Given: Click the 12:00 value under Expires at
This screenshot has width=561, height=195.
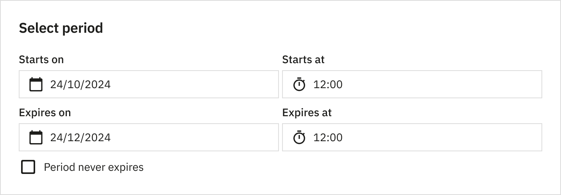Looking at the screenshot, I should pos(328,137).
